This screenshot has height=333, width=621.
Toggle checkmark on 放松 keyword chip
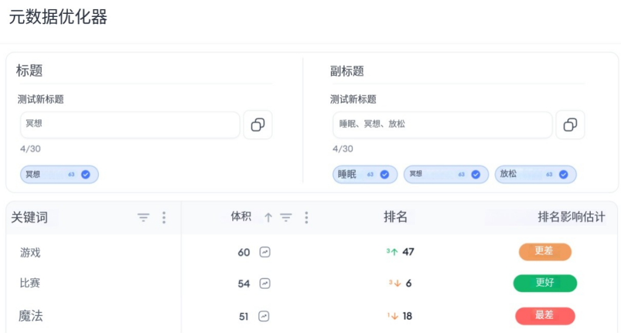pos(563,174)
